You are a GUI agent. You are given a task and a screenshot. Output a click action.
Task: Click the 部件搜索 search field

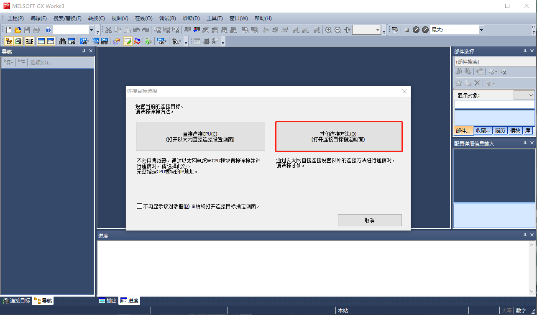(x=494, y=61)
